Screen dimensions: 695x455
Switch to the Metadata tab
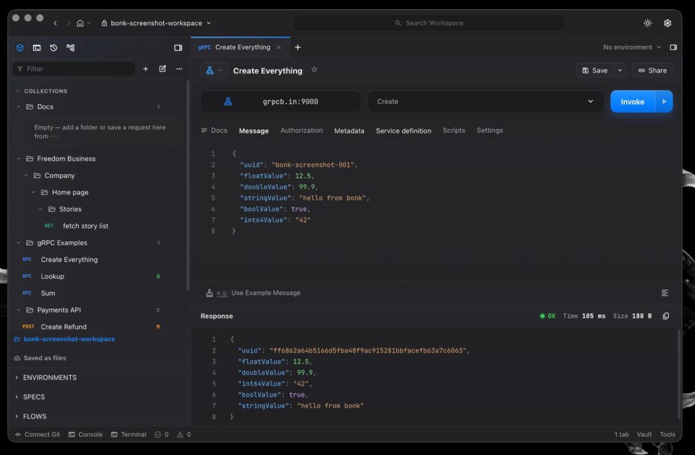coord(349,131)
